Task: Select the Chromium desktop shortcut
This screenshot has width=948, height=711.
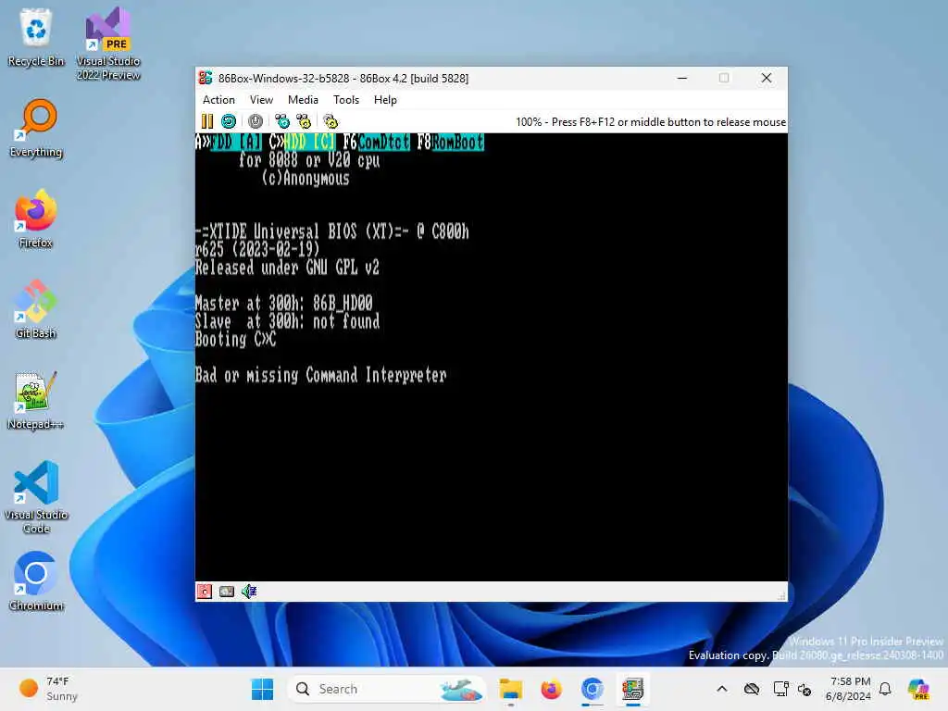Action: point(36,581)
